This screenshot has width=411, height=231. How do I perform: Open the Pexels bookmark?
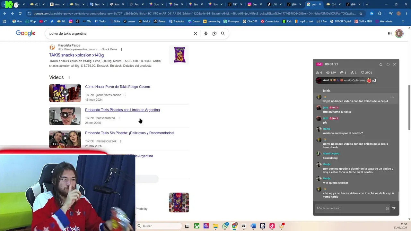(x=160, y=21)
